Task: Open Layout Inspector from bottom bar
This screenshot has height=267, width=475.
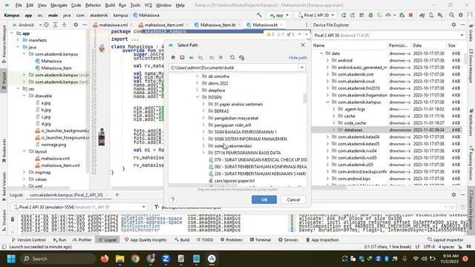Action: (445, 240)
